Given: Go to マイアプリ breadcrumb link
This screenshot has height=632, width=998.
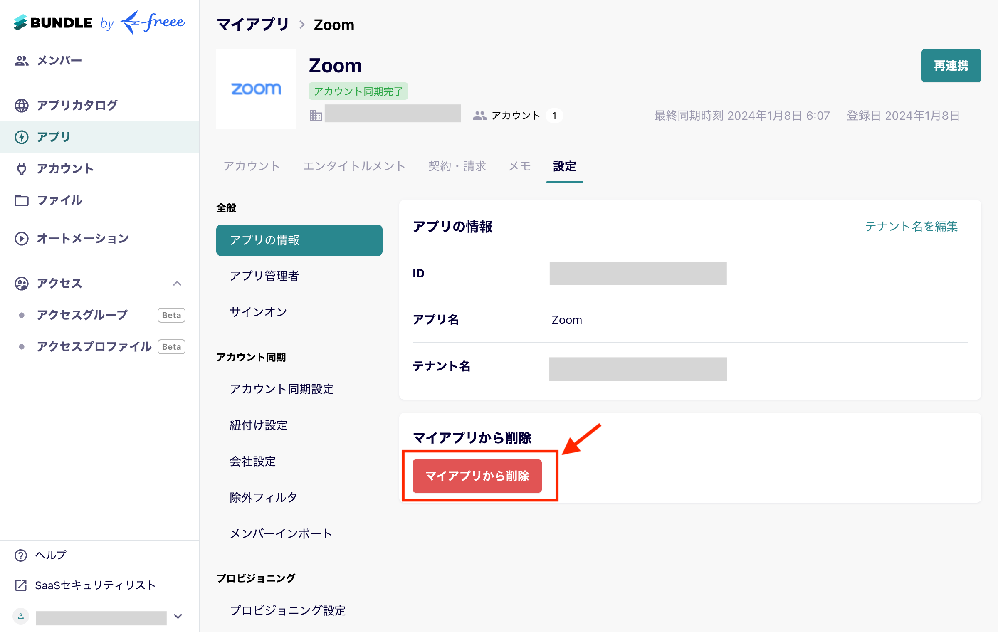Looking at the screenshot, I should (x=253, y=25).
